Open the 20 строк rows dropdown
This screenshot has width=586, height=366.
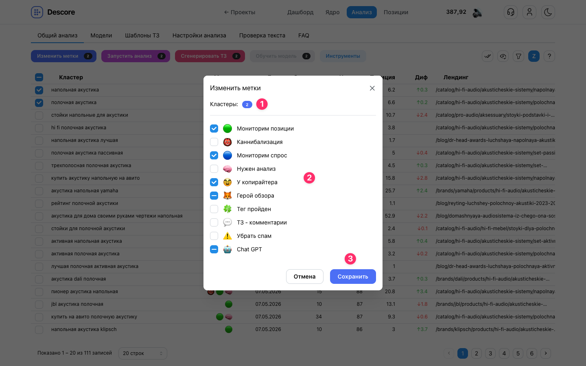click(x=142, y=353)
